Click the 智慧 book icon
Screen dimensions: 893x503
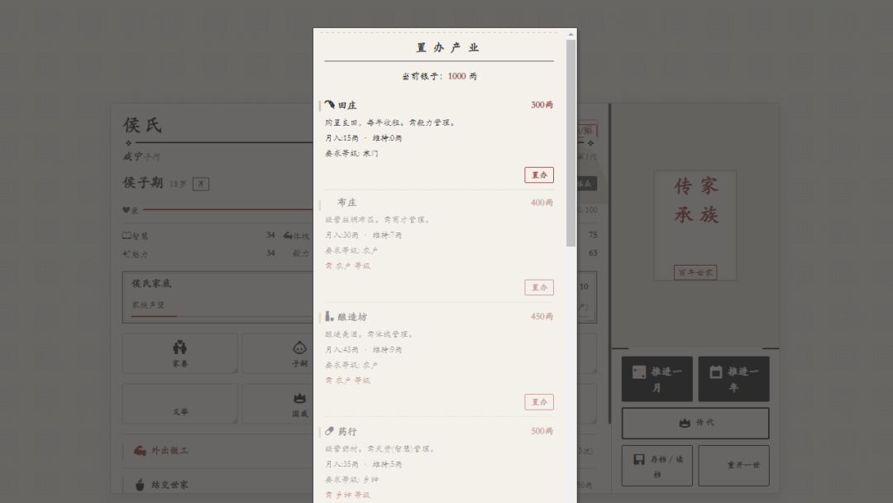(x=127, y=235)
